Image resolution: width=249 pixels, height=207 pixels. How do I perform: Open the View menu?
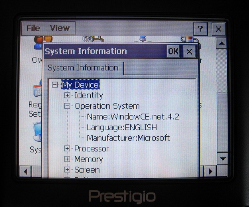click(x=60, y=28)
